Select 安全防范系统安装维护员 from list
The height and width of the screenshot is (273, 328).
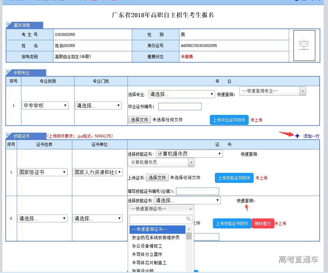click(156, 237)
